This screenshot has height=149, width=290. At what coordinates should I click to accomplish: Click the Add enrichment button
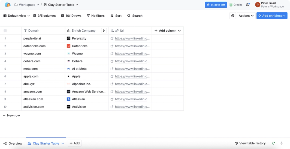click(272, 16)
